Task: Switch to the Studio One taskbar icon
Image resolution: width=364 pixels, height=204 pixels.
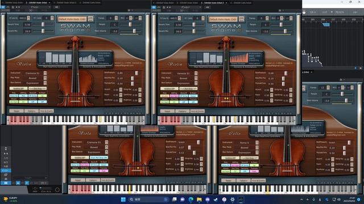Action: [x=241, y=199]
